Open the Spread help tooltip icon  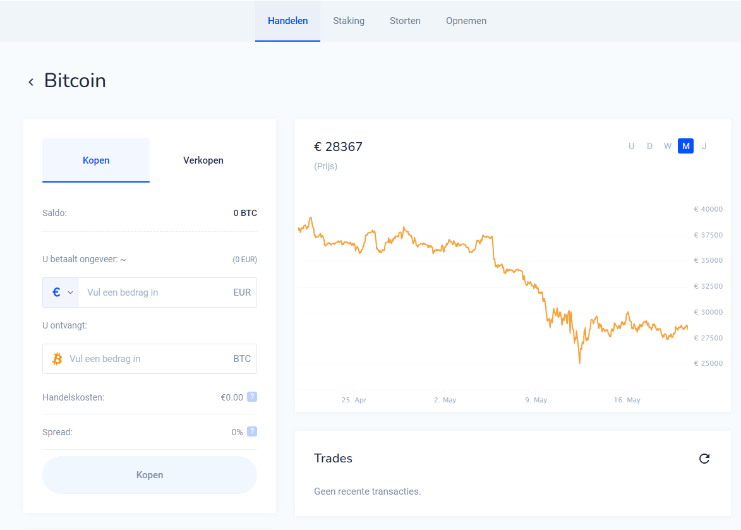pyautogui.click(x=252, y=431)
